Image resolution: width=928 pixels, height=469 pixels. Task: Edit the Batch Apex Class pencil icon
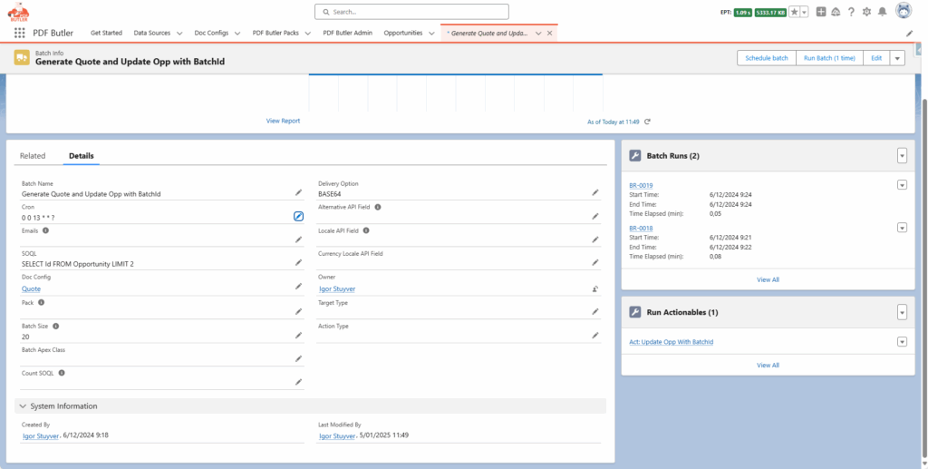[x=298, y=358]
